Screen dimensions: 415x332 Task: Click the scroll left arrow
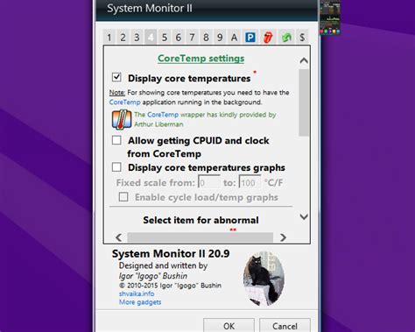[118, 237]
